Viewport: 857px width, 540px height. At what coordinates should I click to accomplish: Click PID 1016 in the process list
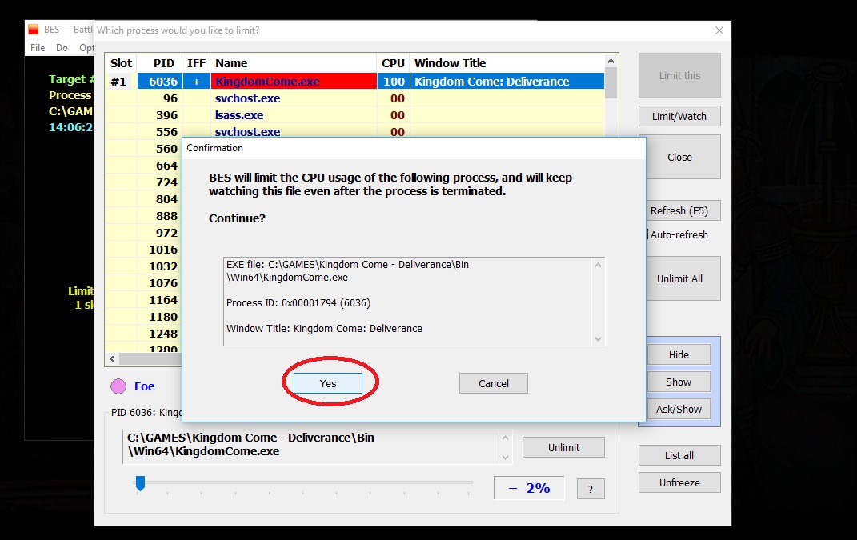click(163, 250)
